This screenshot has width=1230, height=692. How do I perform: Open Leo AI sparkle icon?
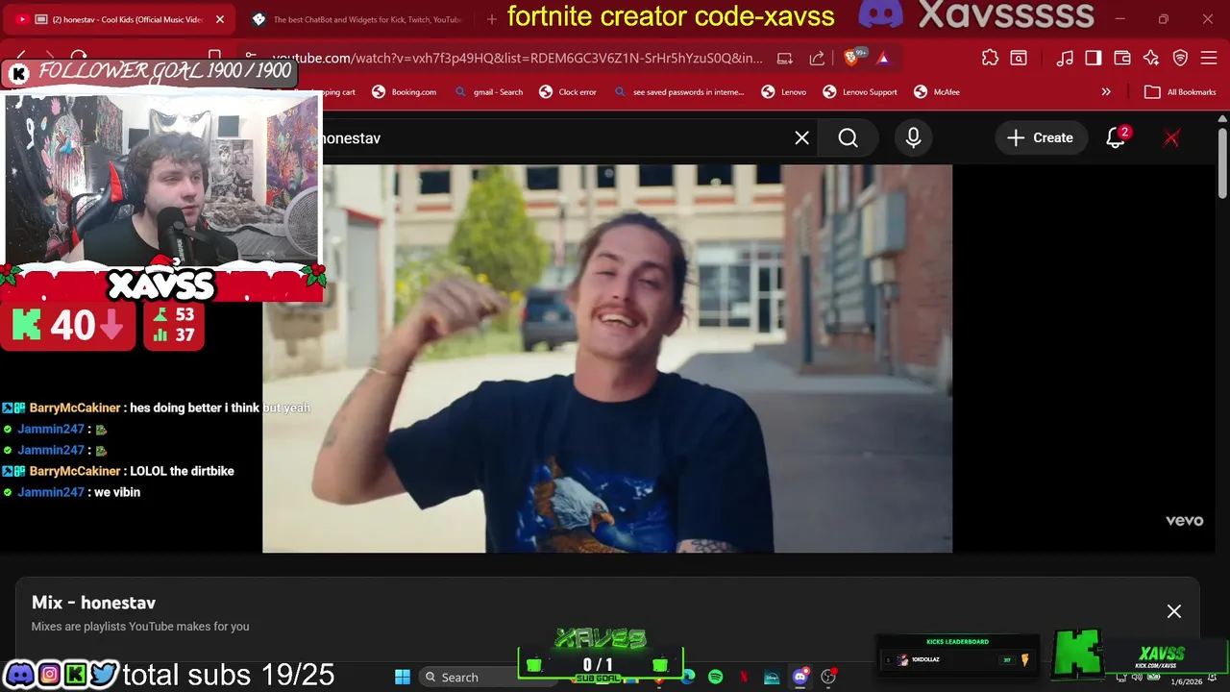pos(1151,59)
